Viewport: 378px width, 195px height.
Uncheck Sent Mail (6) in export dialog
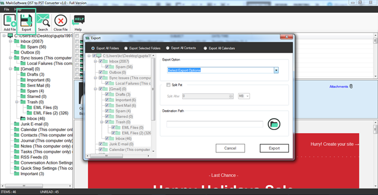pyautogui.click(x=107, y=105)
